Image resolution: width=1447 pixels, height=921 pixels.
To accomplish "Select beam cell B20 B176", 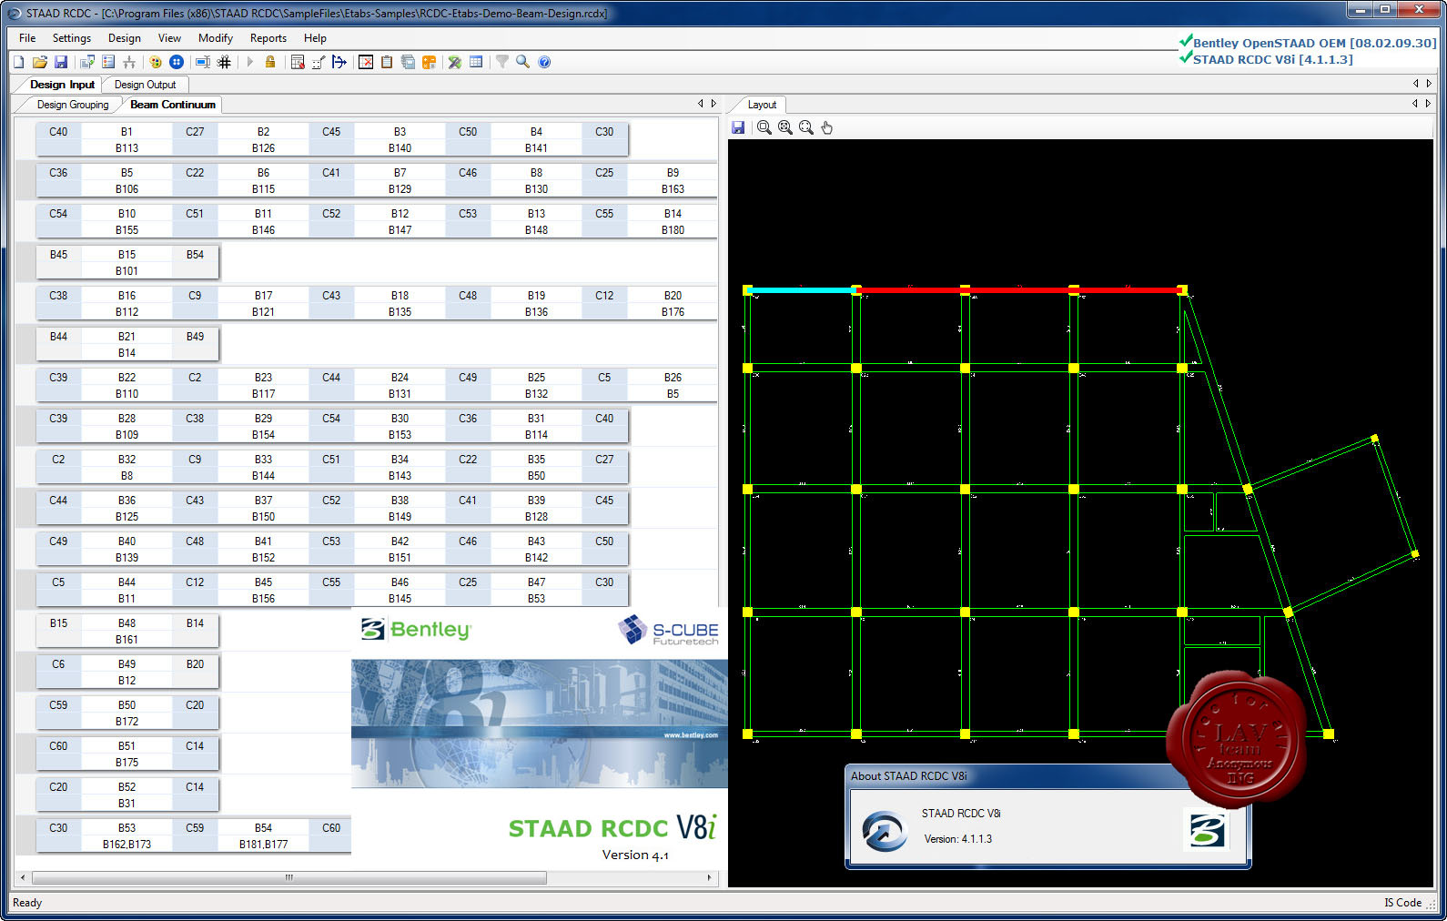I will (x=673, y=304).
